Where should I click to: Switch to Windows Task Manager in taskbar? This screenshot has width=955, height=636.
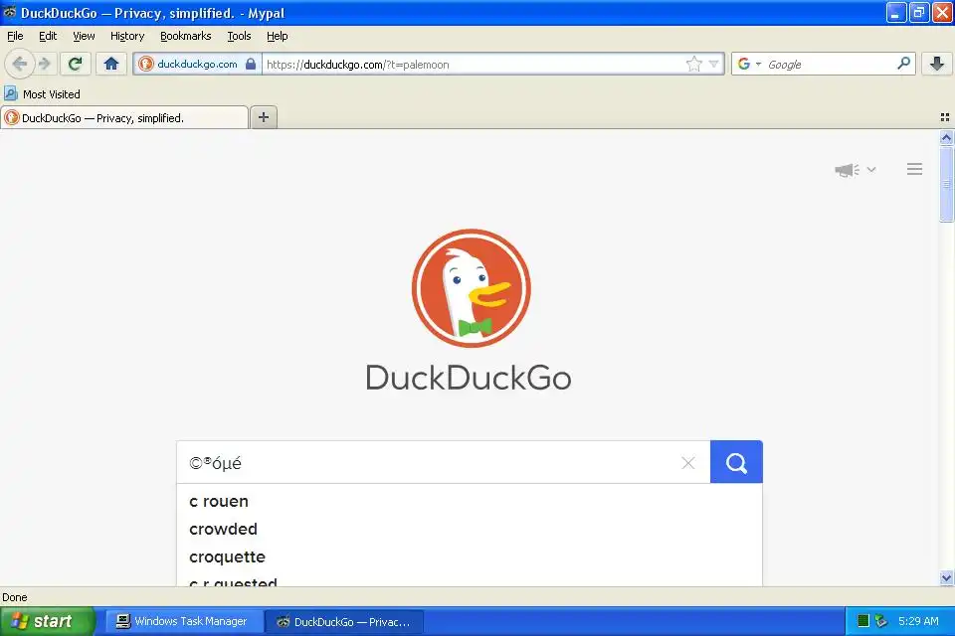click(x=184, y=621)
